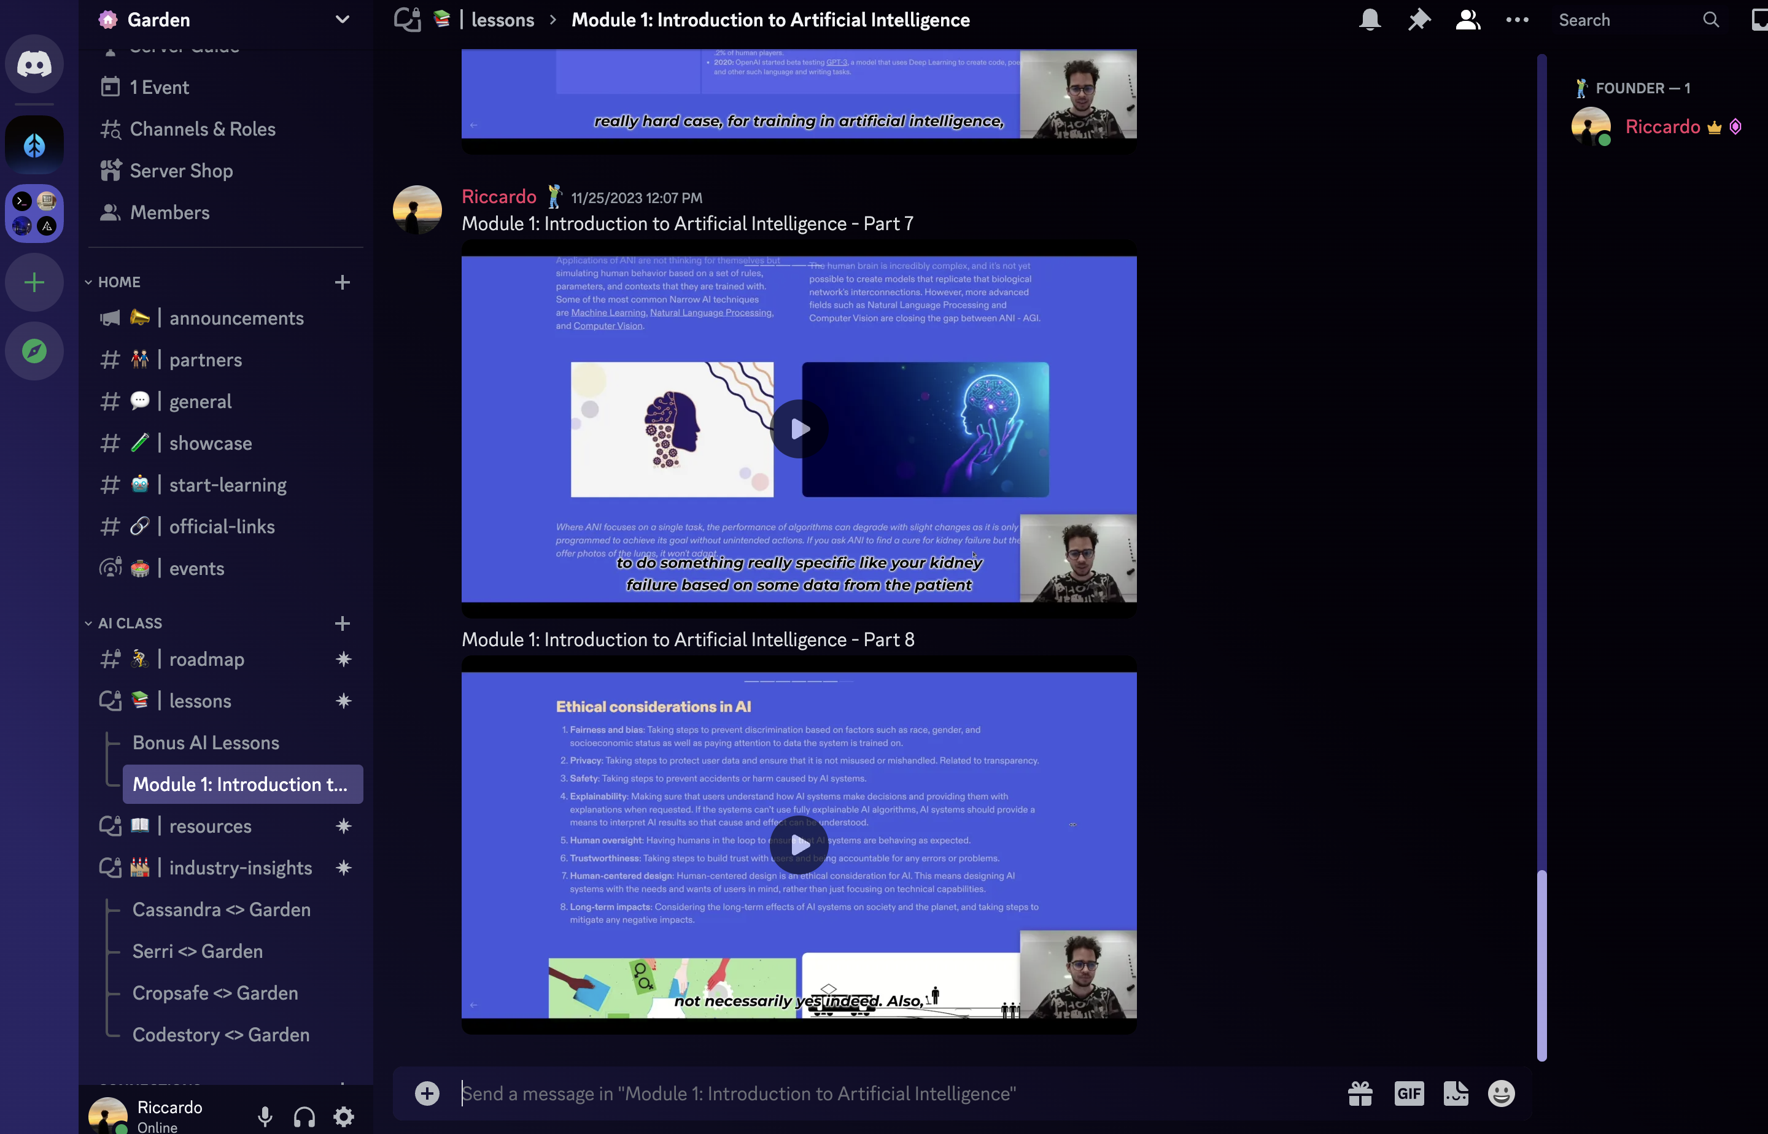Deafen audio with headphones icon
The height and width of the screenshot is (1134, 1768).
coord(304,1117)
